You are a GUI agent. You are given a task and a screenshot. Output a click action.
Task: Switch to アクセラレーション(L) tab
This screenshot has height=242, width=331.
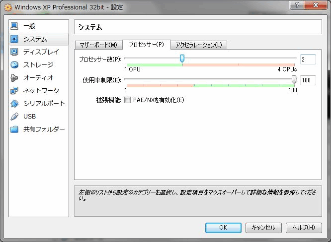199,45
